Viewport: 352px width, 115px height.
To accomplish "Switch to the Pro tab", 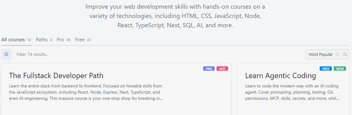I will coord(64,40).
